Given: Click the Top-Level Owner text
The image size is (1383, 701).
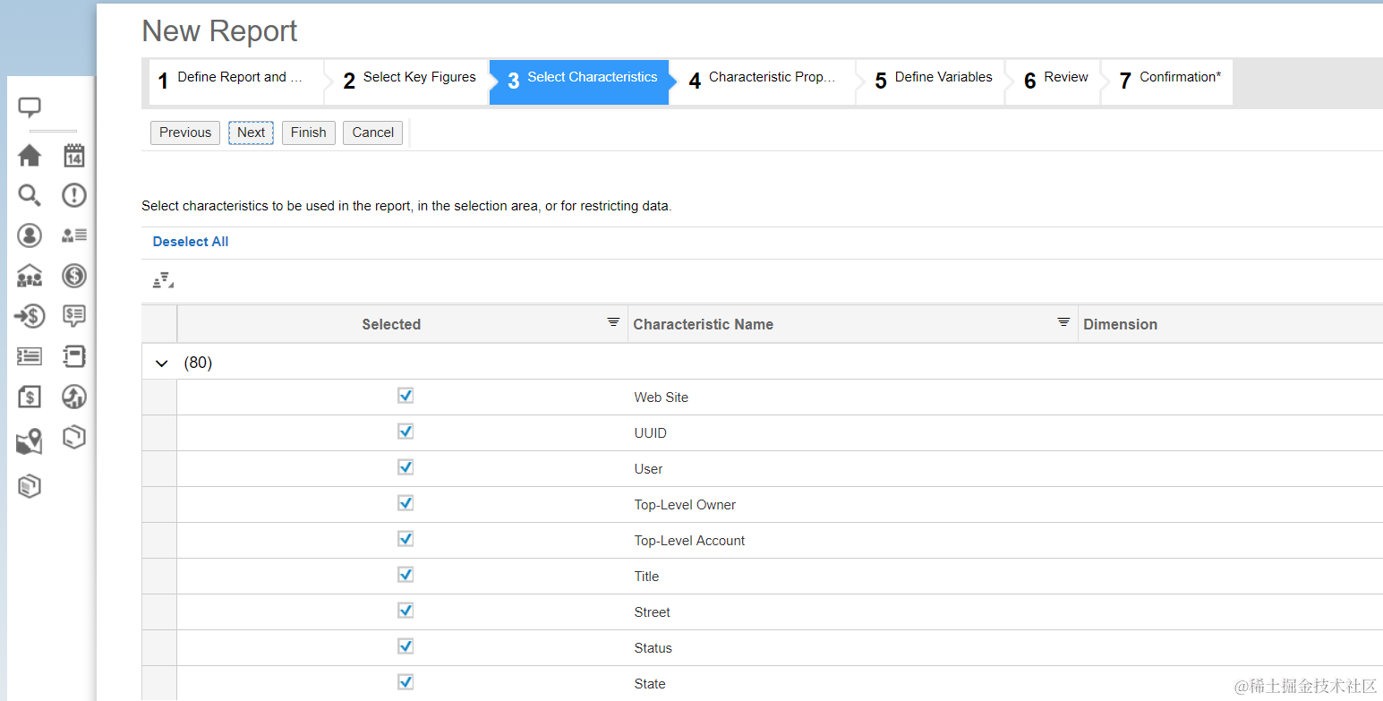Looking at the screenshot, I should coord(685,505).
